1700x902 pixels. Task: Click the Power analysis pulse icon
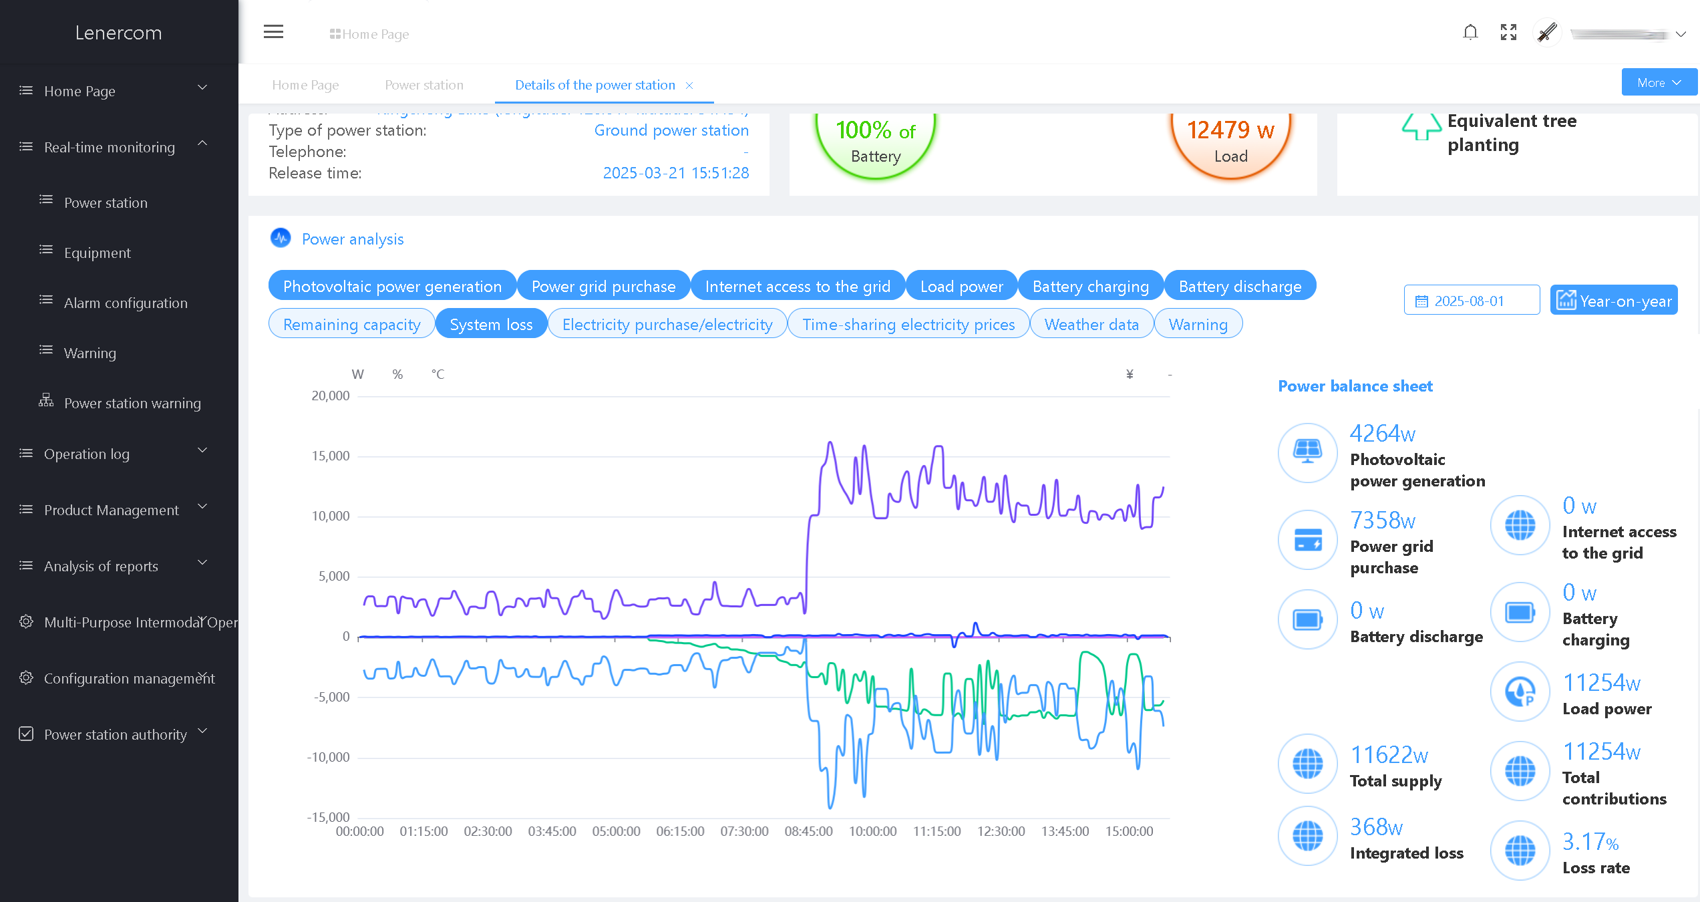click(280, 238)
